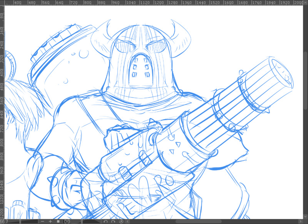Click the fit-to-screen square icon

58,221
